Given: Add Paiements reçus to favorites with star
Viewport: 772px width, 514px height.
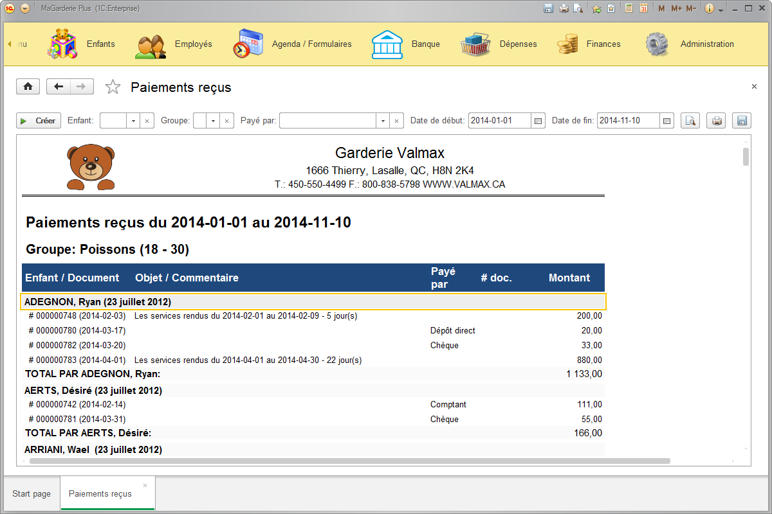Looking at the screenshot, I should 113,87.
